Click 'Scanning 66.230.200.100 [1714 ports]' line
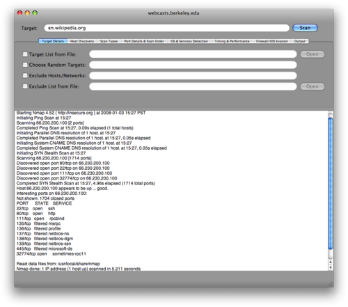 tap(54, 158)
